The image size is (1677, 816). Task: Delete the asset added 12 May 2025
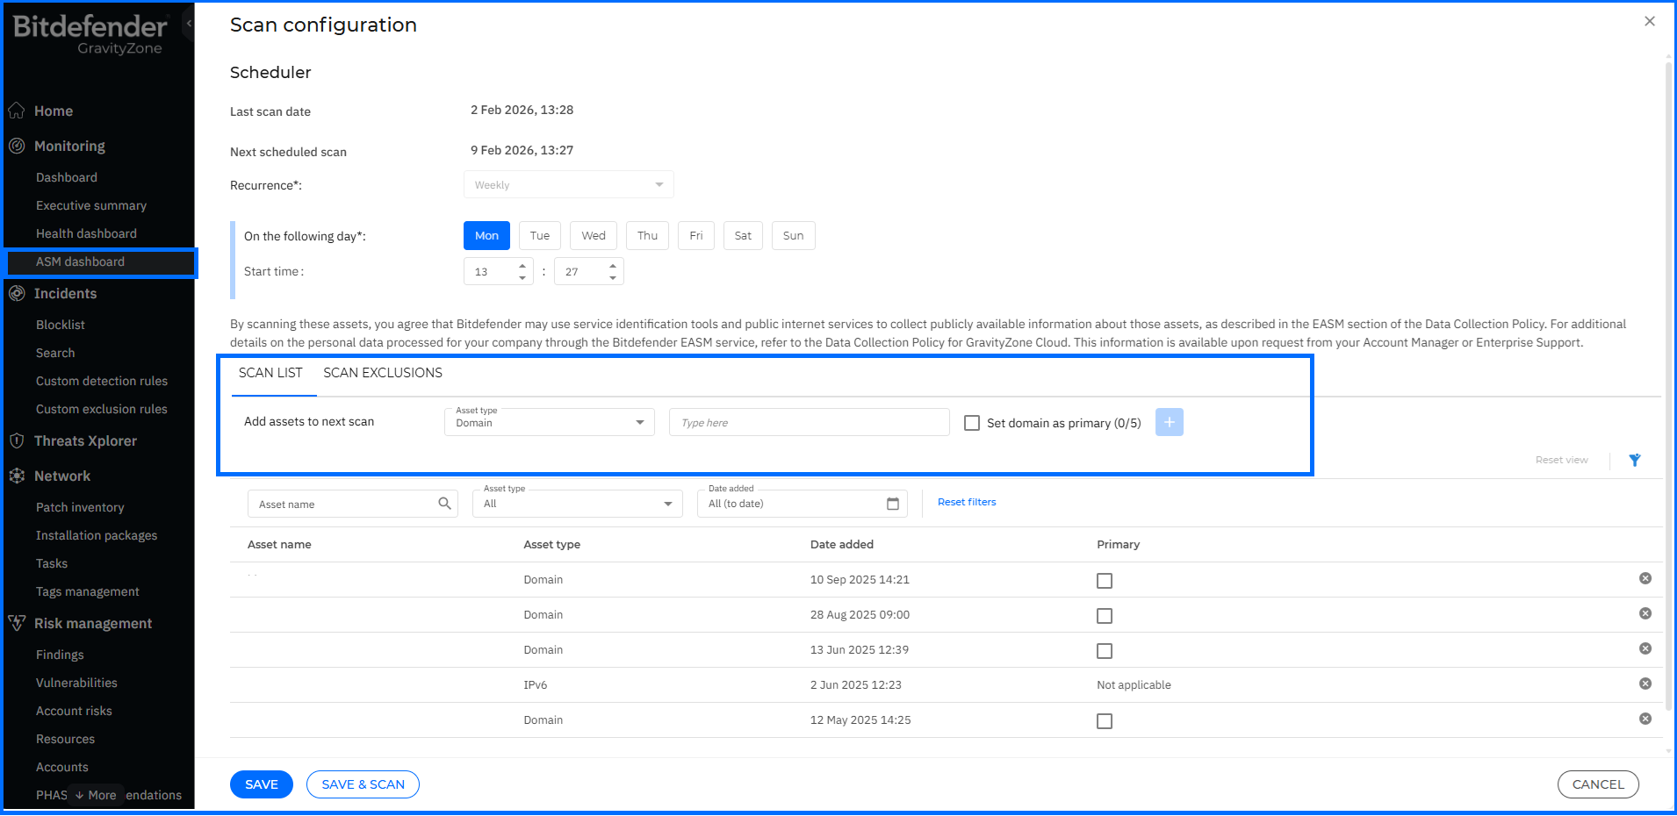tap(1645, 719)
